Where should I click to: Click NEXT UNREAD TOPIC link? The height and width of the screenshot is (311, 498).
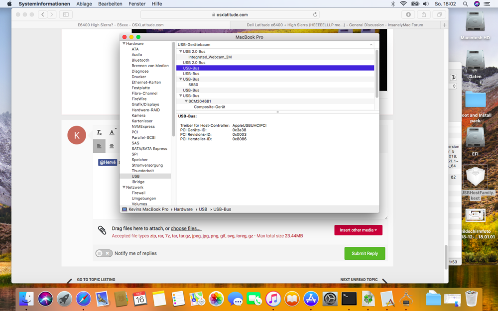pos(359,280)
